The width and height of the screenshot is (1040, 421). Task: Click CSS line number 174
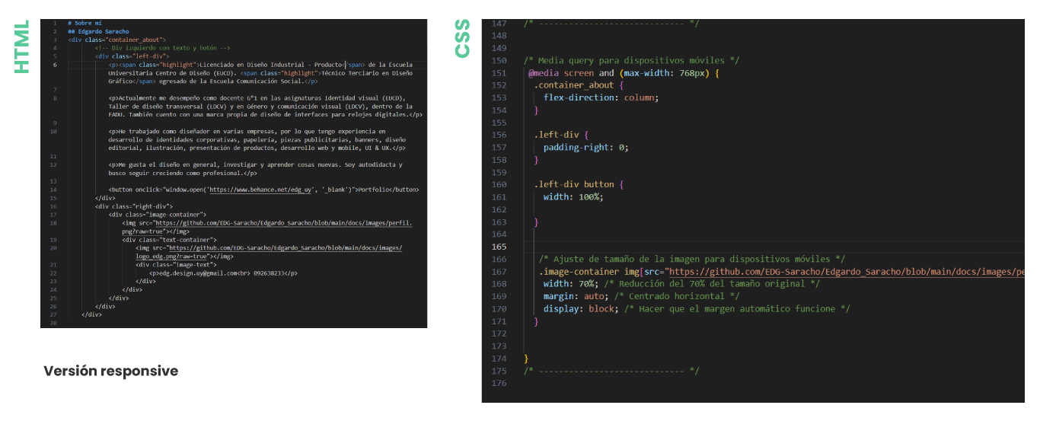click(499, 358)
